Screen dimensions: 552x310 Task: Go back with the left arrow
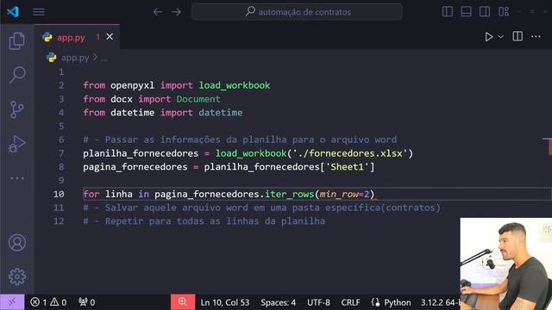click(157, 12)
